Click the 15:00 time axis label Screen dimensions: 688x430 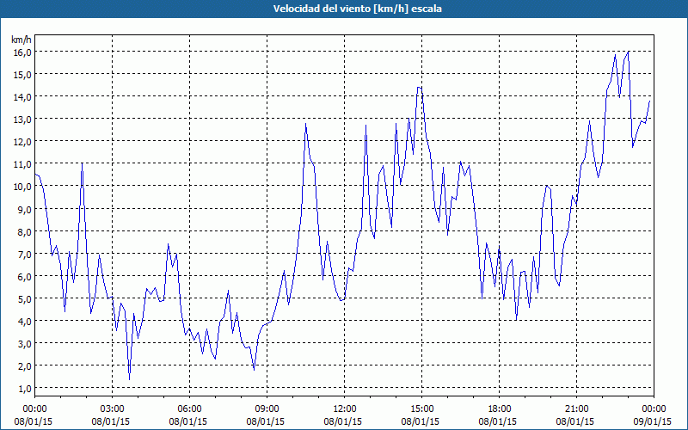tap(421, 409)
